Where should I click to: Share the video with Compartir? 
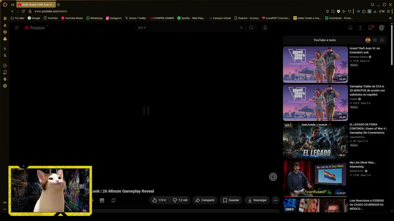pos(205,200)
